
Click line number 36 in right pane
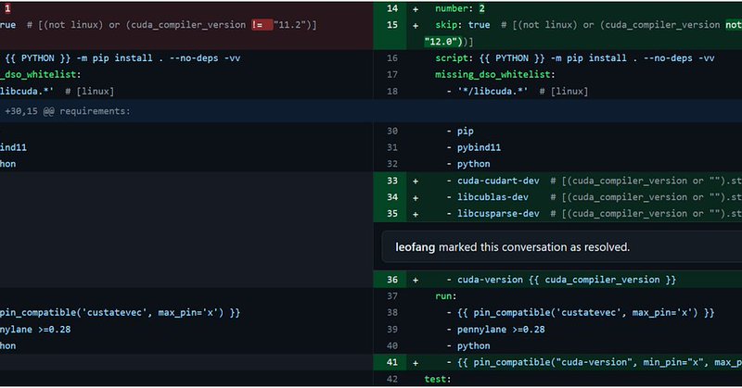click(392, 280)
